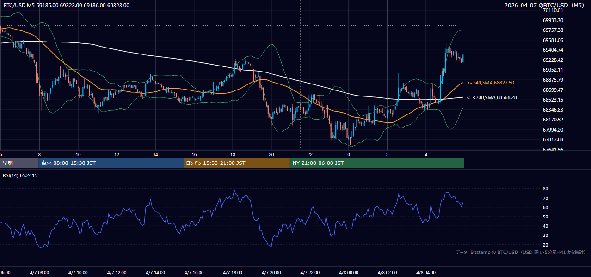The width and height of the screenshot is (591, 277).
Task: Click the BTC/USD,M5 OHLC header text
Action: (x=67, y=6)
